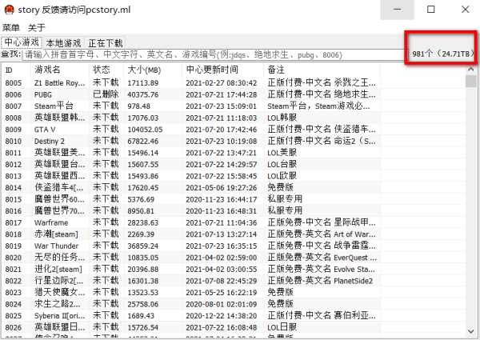Open the 关于 menu
Viewport: 480px width, 340px height.
pyautogui.click(x=37, y=28)
